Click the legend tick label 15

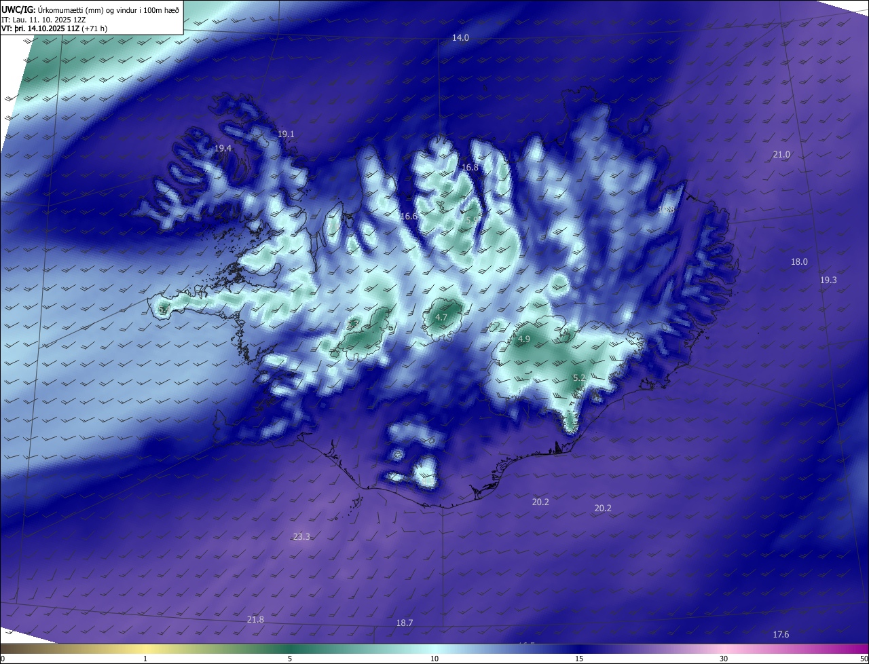pyautogui.click(x=579, y=659)
